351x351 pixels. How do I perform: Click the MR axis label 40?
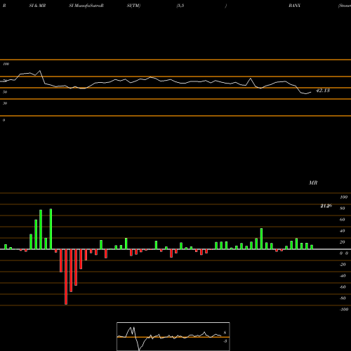coord(343,231)
